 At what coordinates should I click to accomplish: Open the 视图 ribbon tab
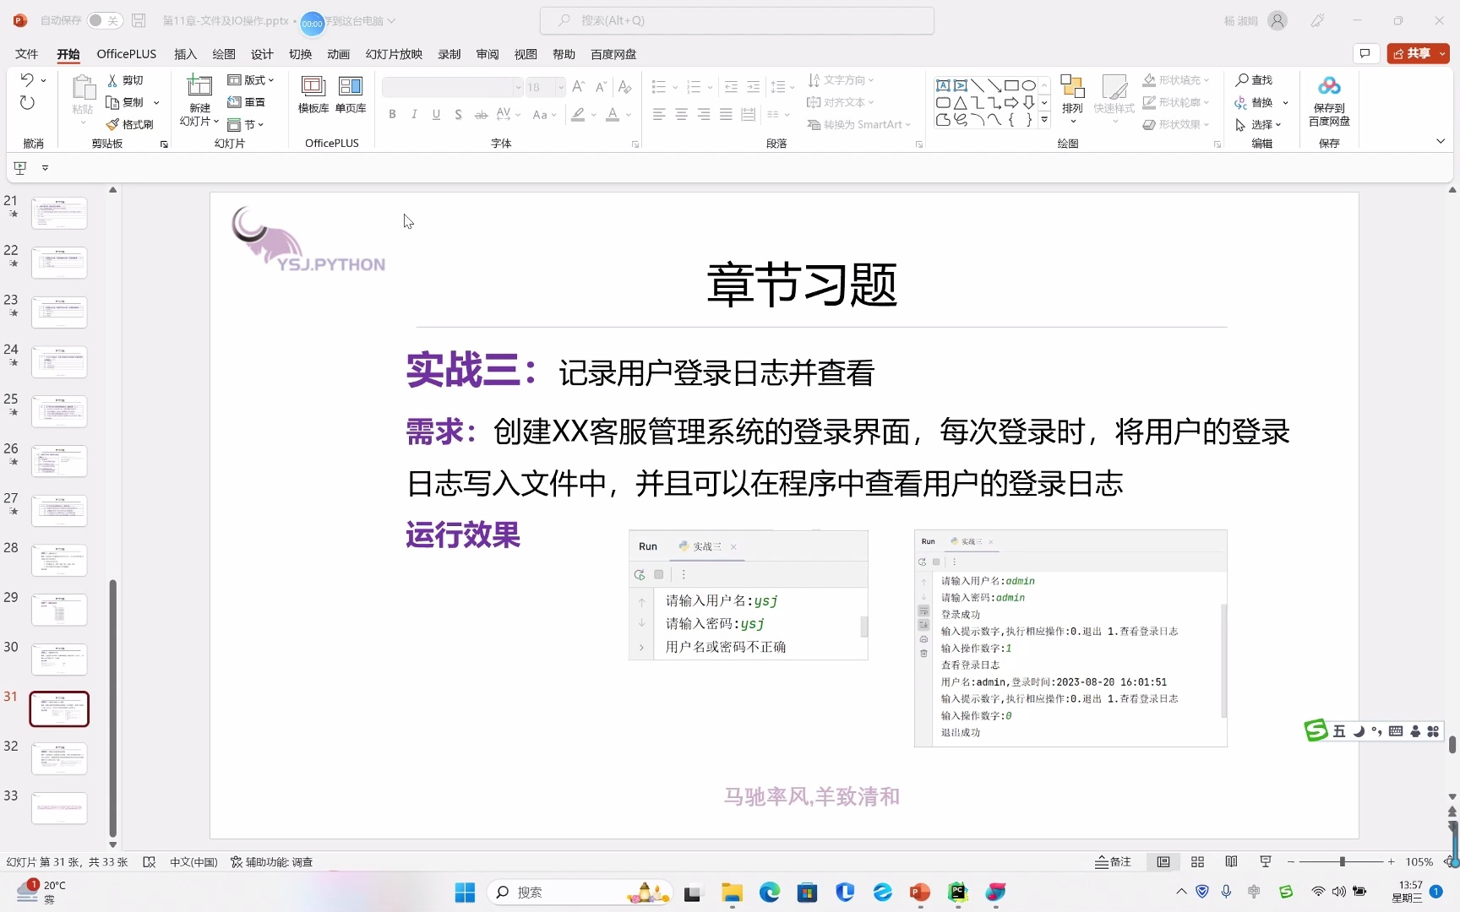(x=525, y=53)
